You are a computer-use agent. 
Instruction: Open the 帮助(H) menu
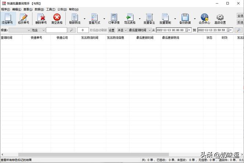click(74, 9)
